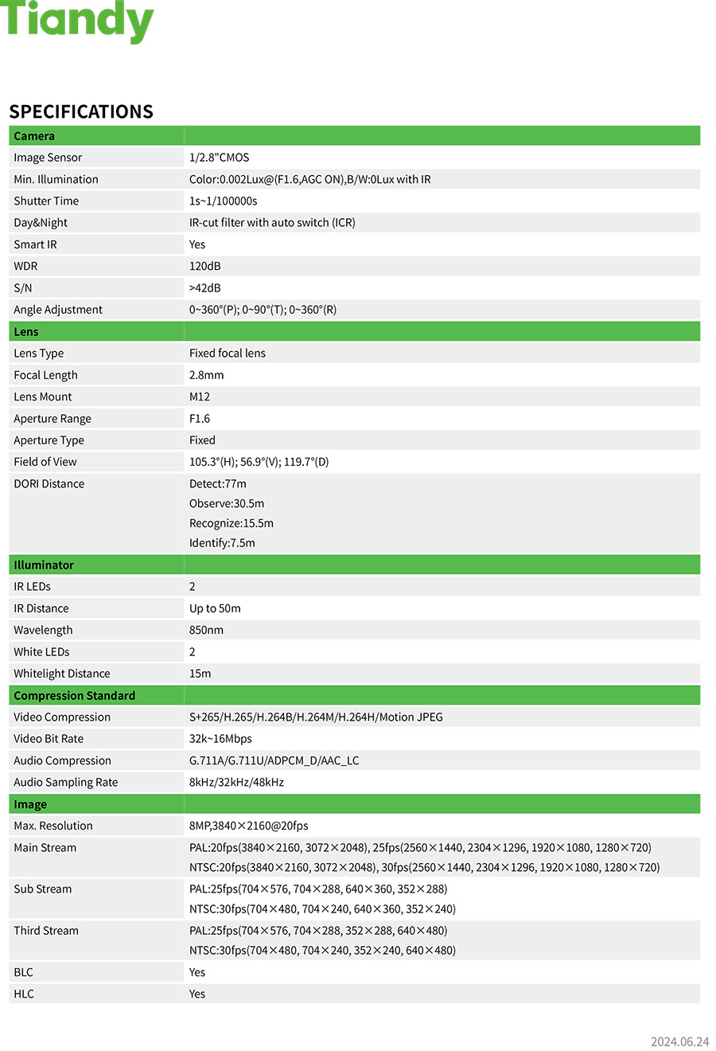The height and width of the screenshot is (1051, 716).
Task: Click the Detect:77m text
Action: point(218,484)
